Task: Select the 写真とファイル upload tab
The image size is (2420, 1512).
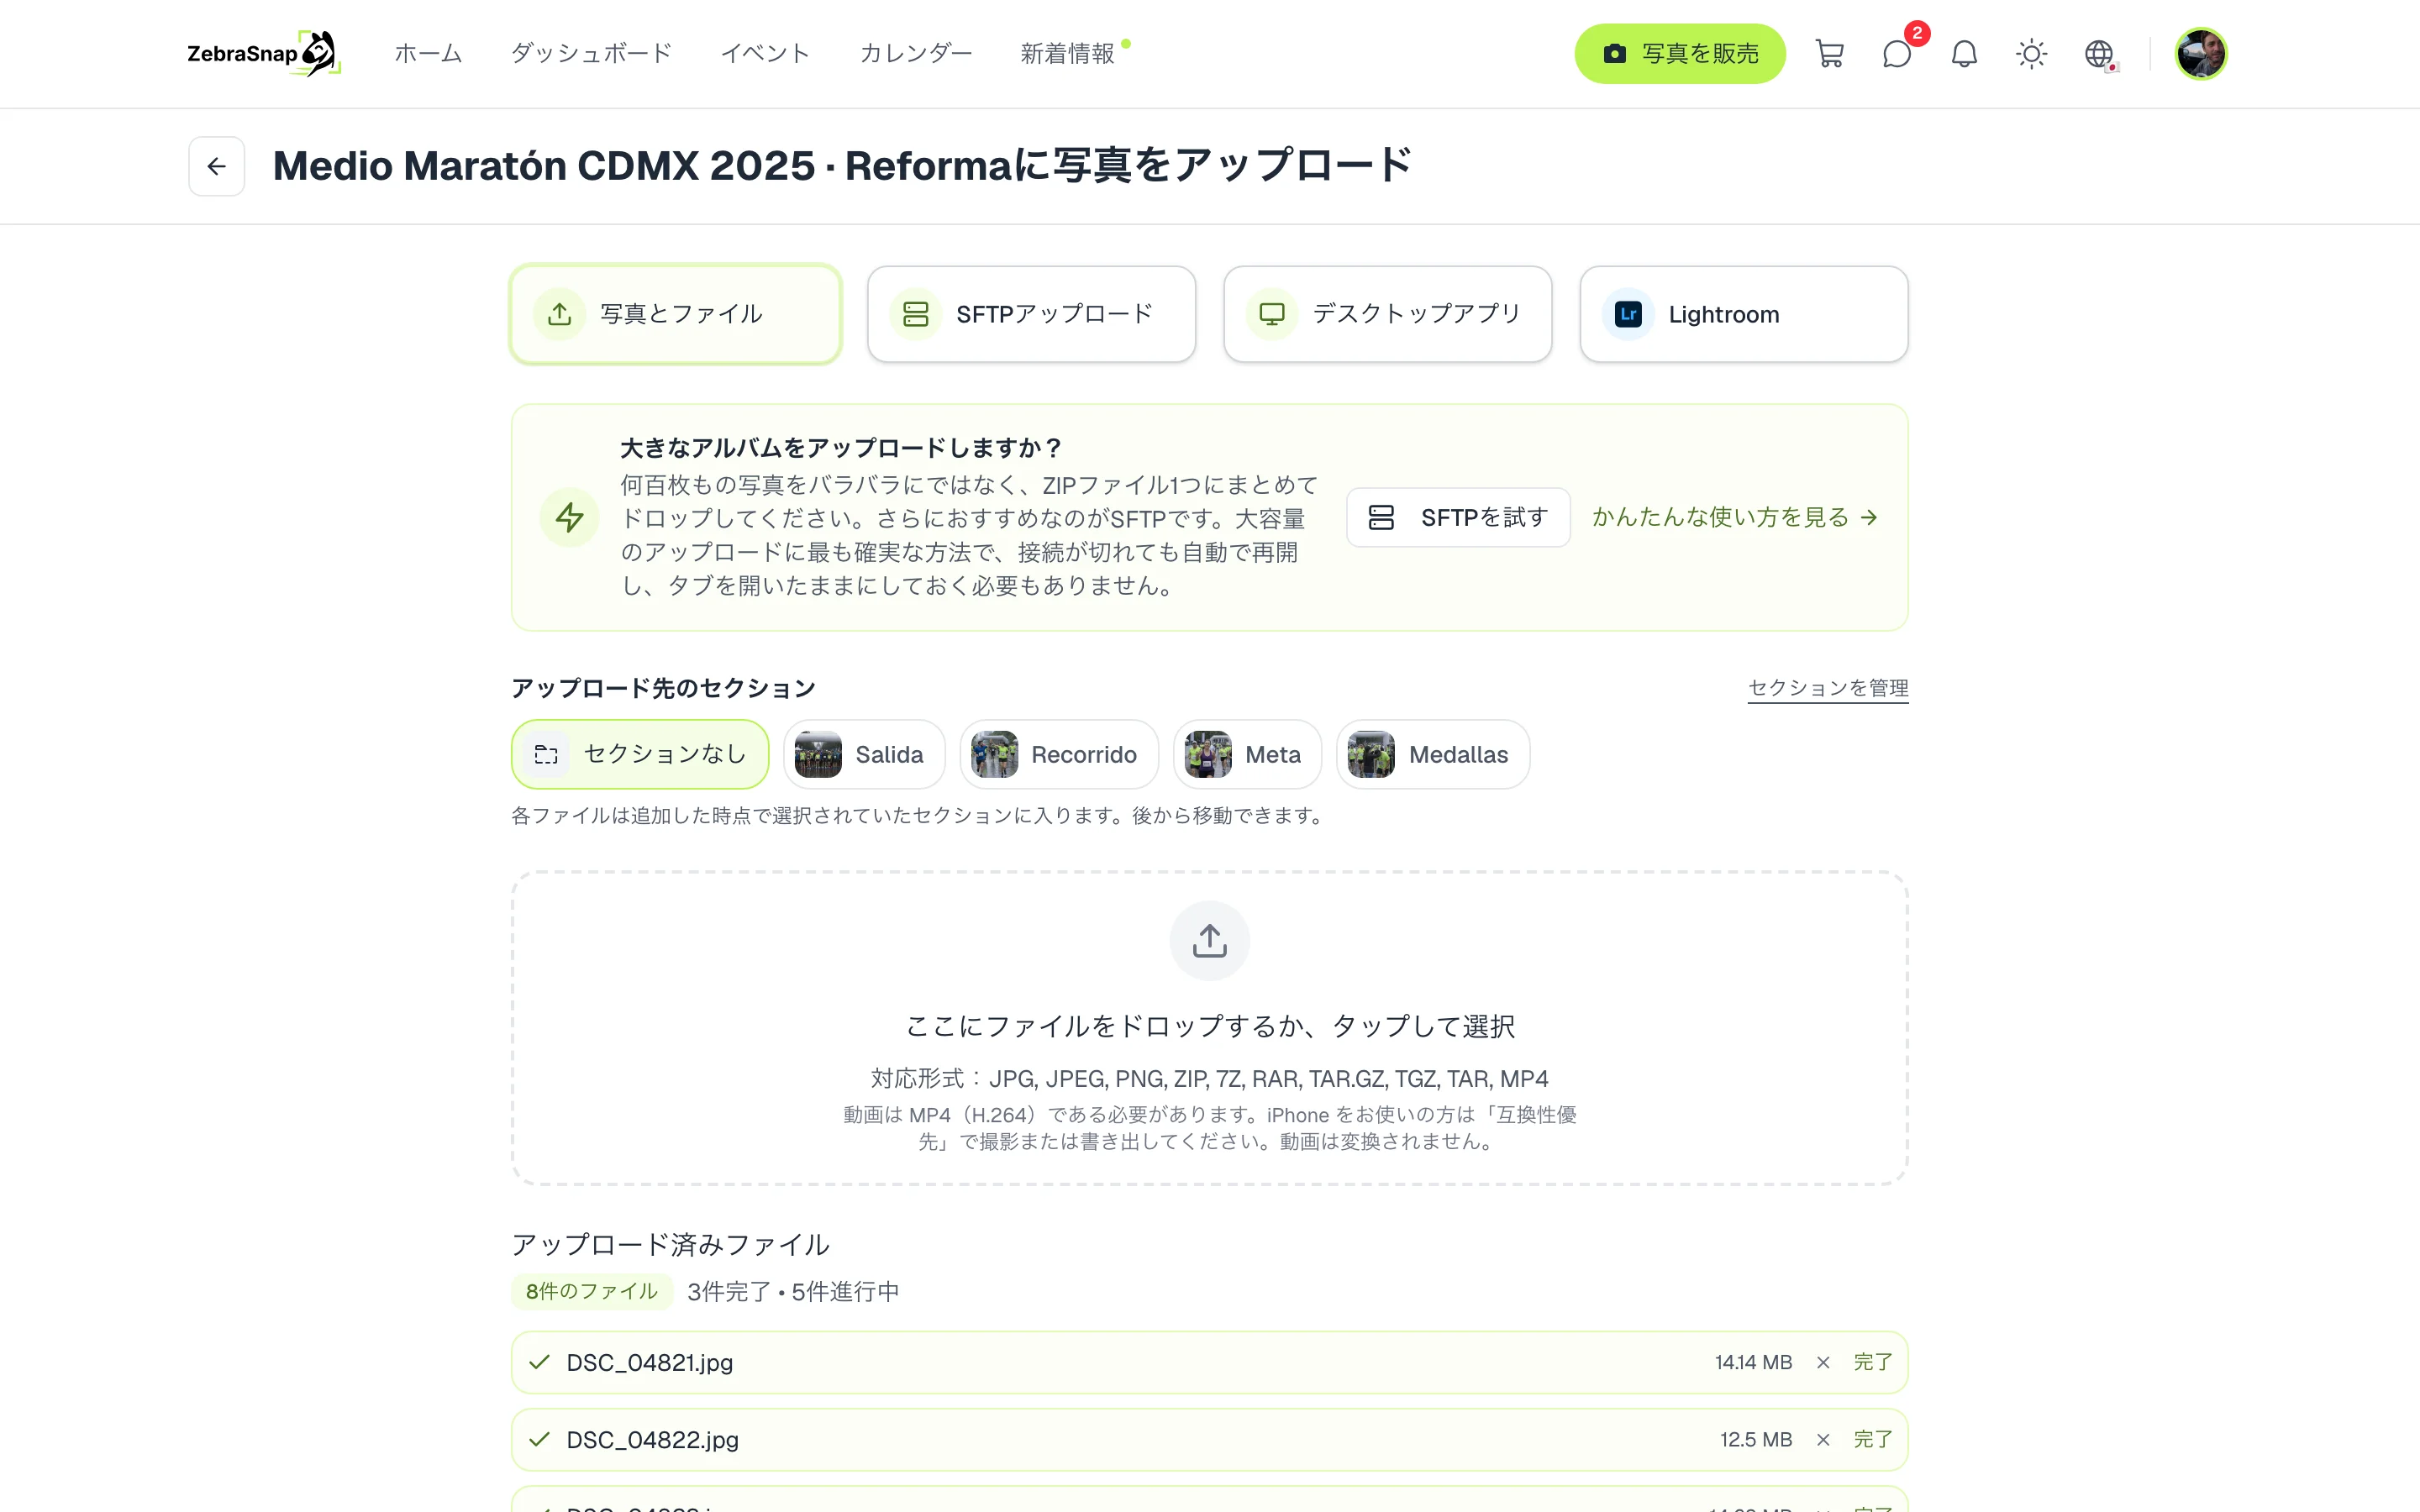Action: [x=676, y=314]
